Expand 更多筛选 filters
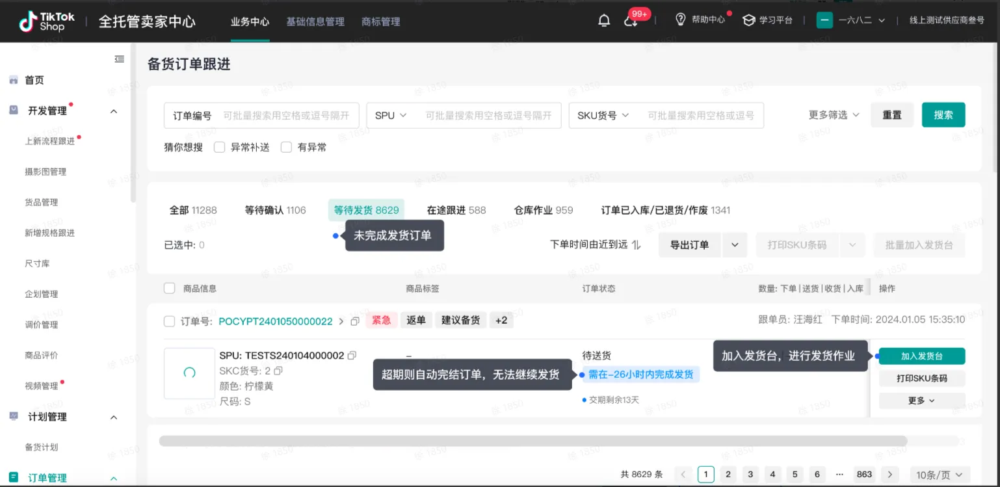The width and height of the screenshot is (1000, 487). [834, 115]
